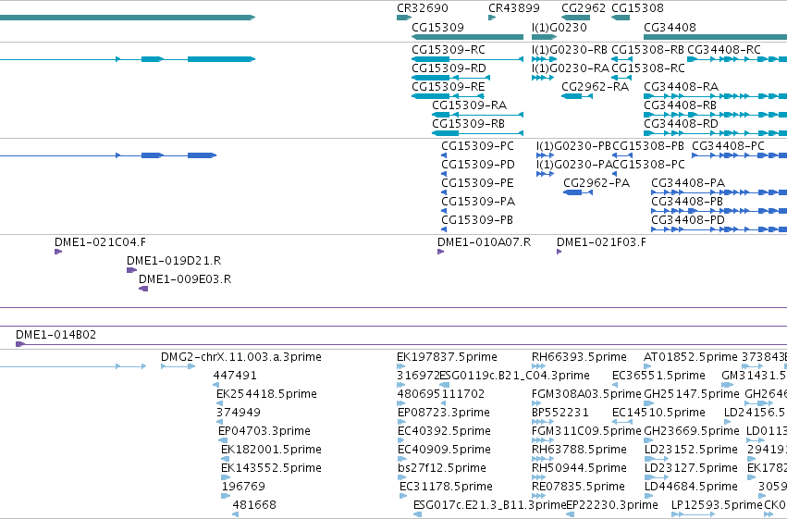
Task: Select protein CG34408-PB
Action: (x=719, y=211)
